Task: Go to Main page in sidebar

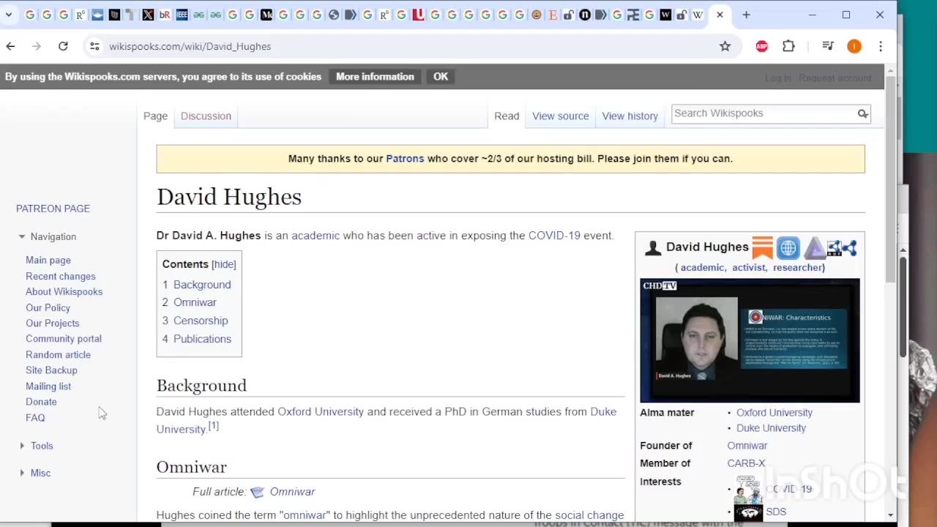Action: point(48,261)
